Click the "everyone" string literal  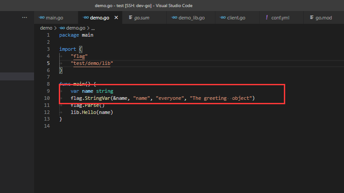(x=170, y=98)
